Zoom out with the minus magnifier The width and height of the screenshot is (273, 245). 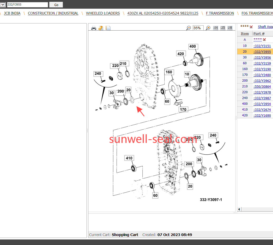coord(189,28)
